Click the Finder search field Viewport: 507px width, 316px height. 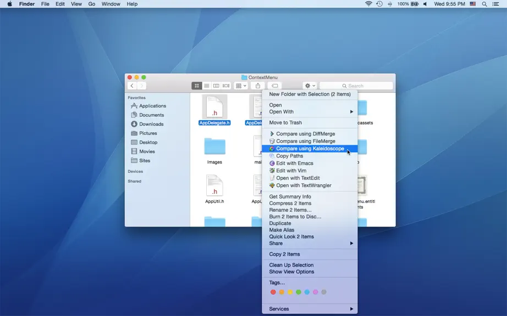click(356, 86)
